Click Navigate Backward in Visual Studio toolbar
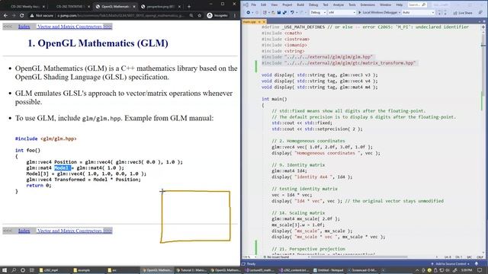 click(x=248, y=12)
